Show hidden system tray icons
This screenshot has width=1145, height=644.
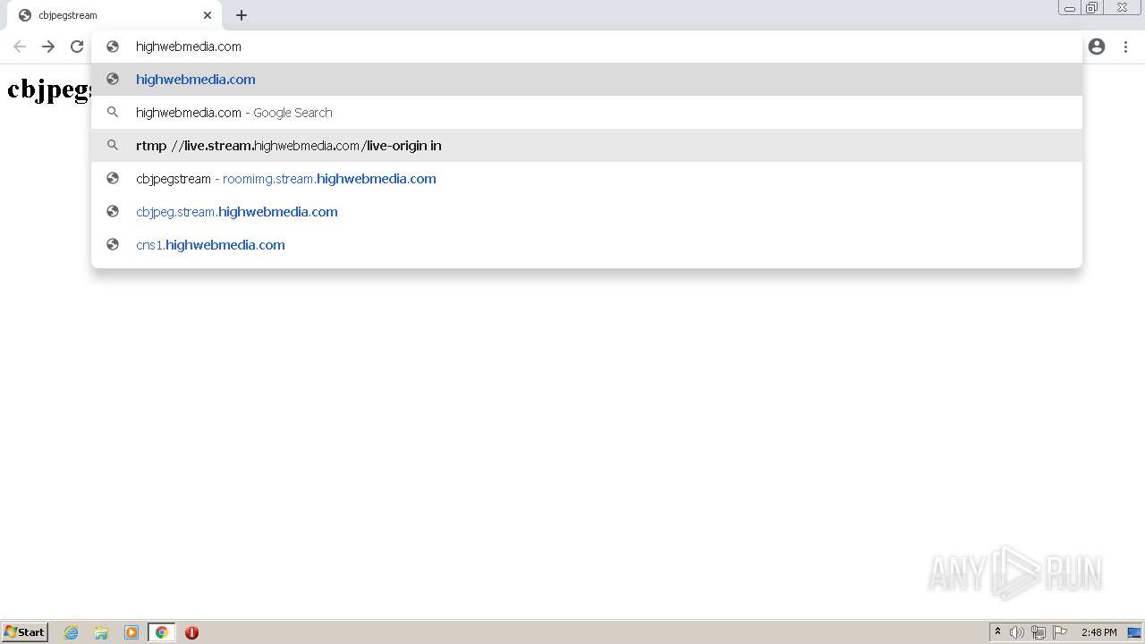(x=997, y=632)
